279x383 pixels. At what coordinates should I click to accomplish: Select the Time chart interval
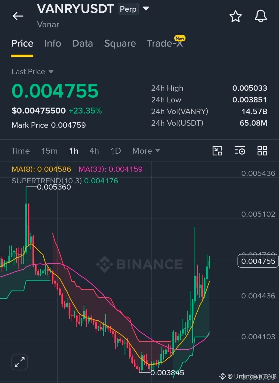tap(20, 151)
